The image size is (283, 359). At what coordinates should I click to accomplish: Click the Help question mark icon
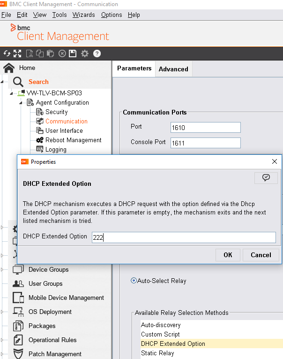tap(97, 53)
